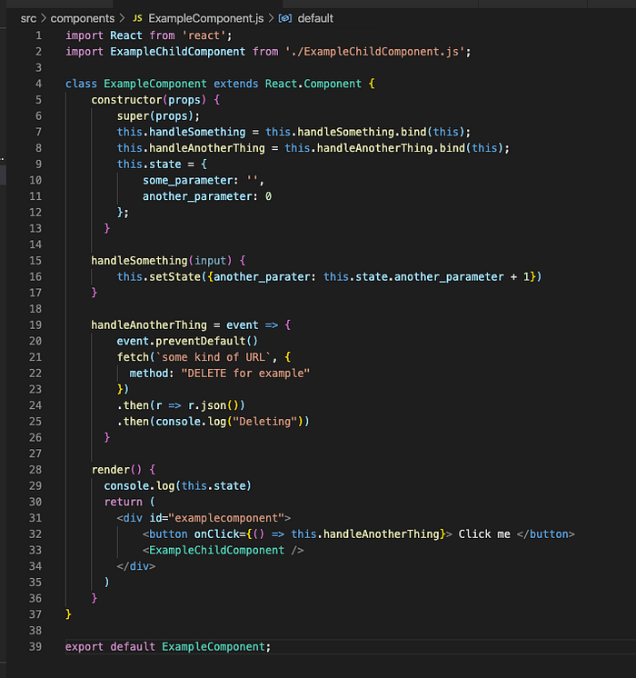
Task: Click 'method:' key on line 22
Action: click(x=152, y=374)
